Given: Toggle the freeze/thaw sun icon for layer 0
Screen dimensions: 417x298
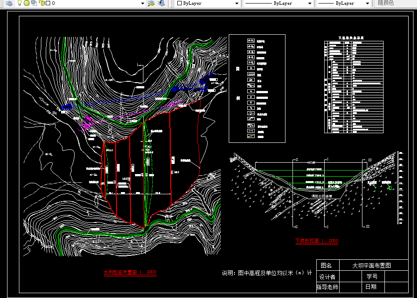Looking at the screenshot, I should coord(26,3).
